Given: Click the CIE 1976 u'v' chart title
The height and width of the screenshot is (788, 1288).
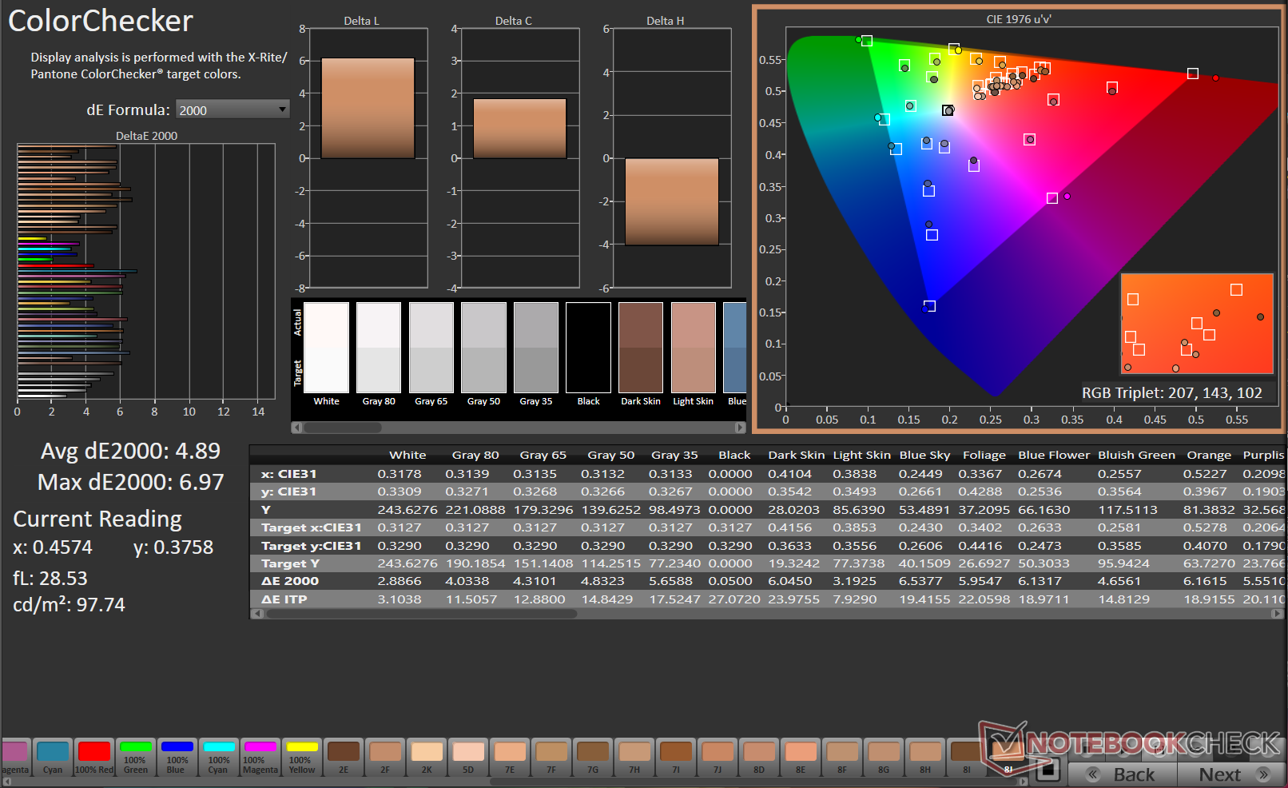Looking at the screenshot, I should [x=1018, y=19].
